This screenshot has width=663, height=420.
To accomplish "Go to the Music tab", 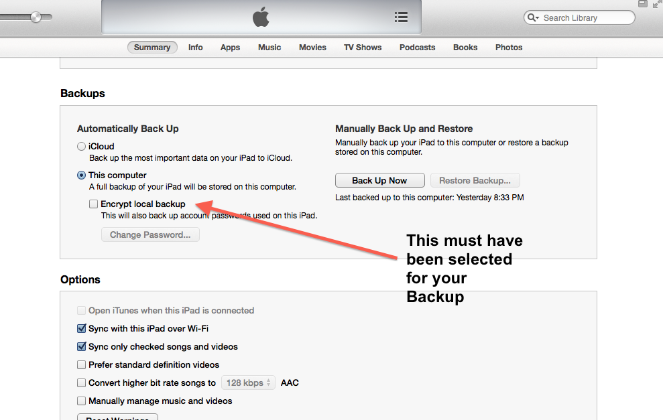I will click(269, 48).
